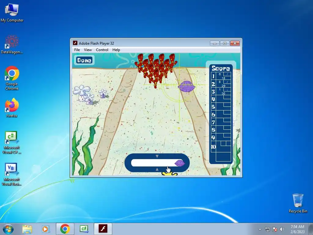Minimize the Adobe Flash Player window
This screenshot has height=235, width=313.
tap(215, 43)
